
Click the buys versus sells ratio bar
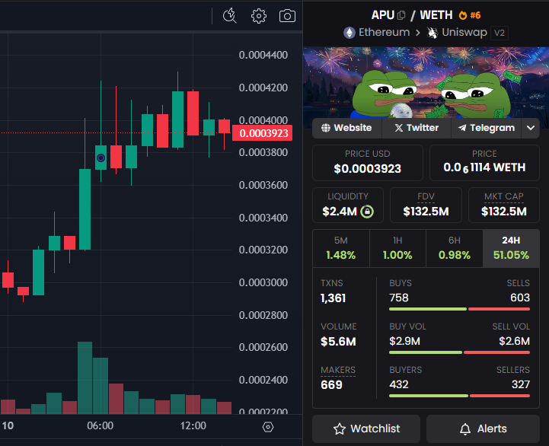pos(459,309)
